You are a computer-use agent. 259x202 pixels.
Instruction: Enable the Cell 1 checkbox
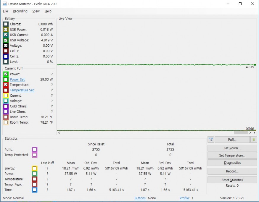tap(6, 51)
